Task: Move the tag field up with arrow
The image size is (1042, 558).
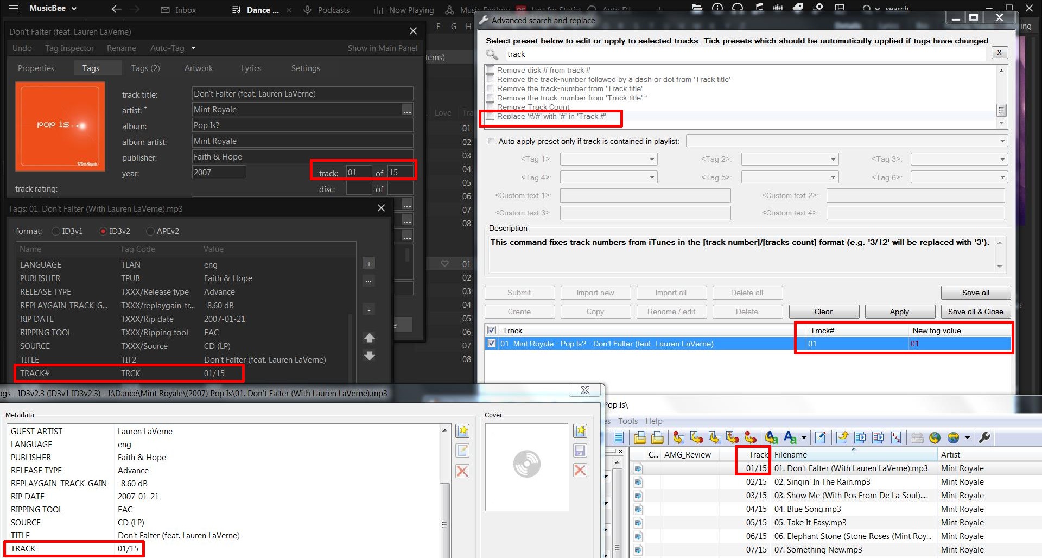Action: (370, 338)
